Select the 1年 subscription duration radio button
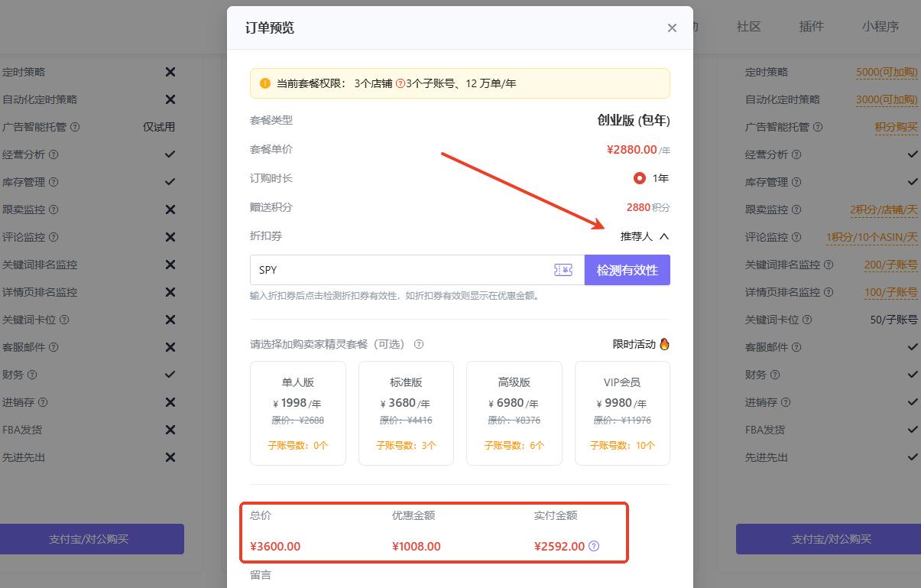Screen dimensions: 921x588 pos(640,178)
